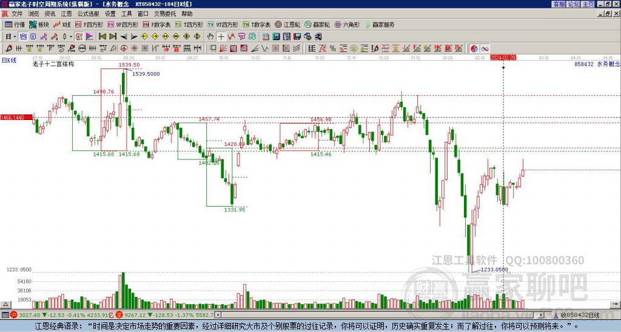Click the 主页 link
Image resolution: width=621 pixels, height=332 pixels.
coord(588,4)
